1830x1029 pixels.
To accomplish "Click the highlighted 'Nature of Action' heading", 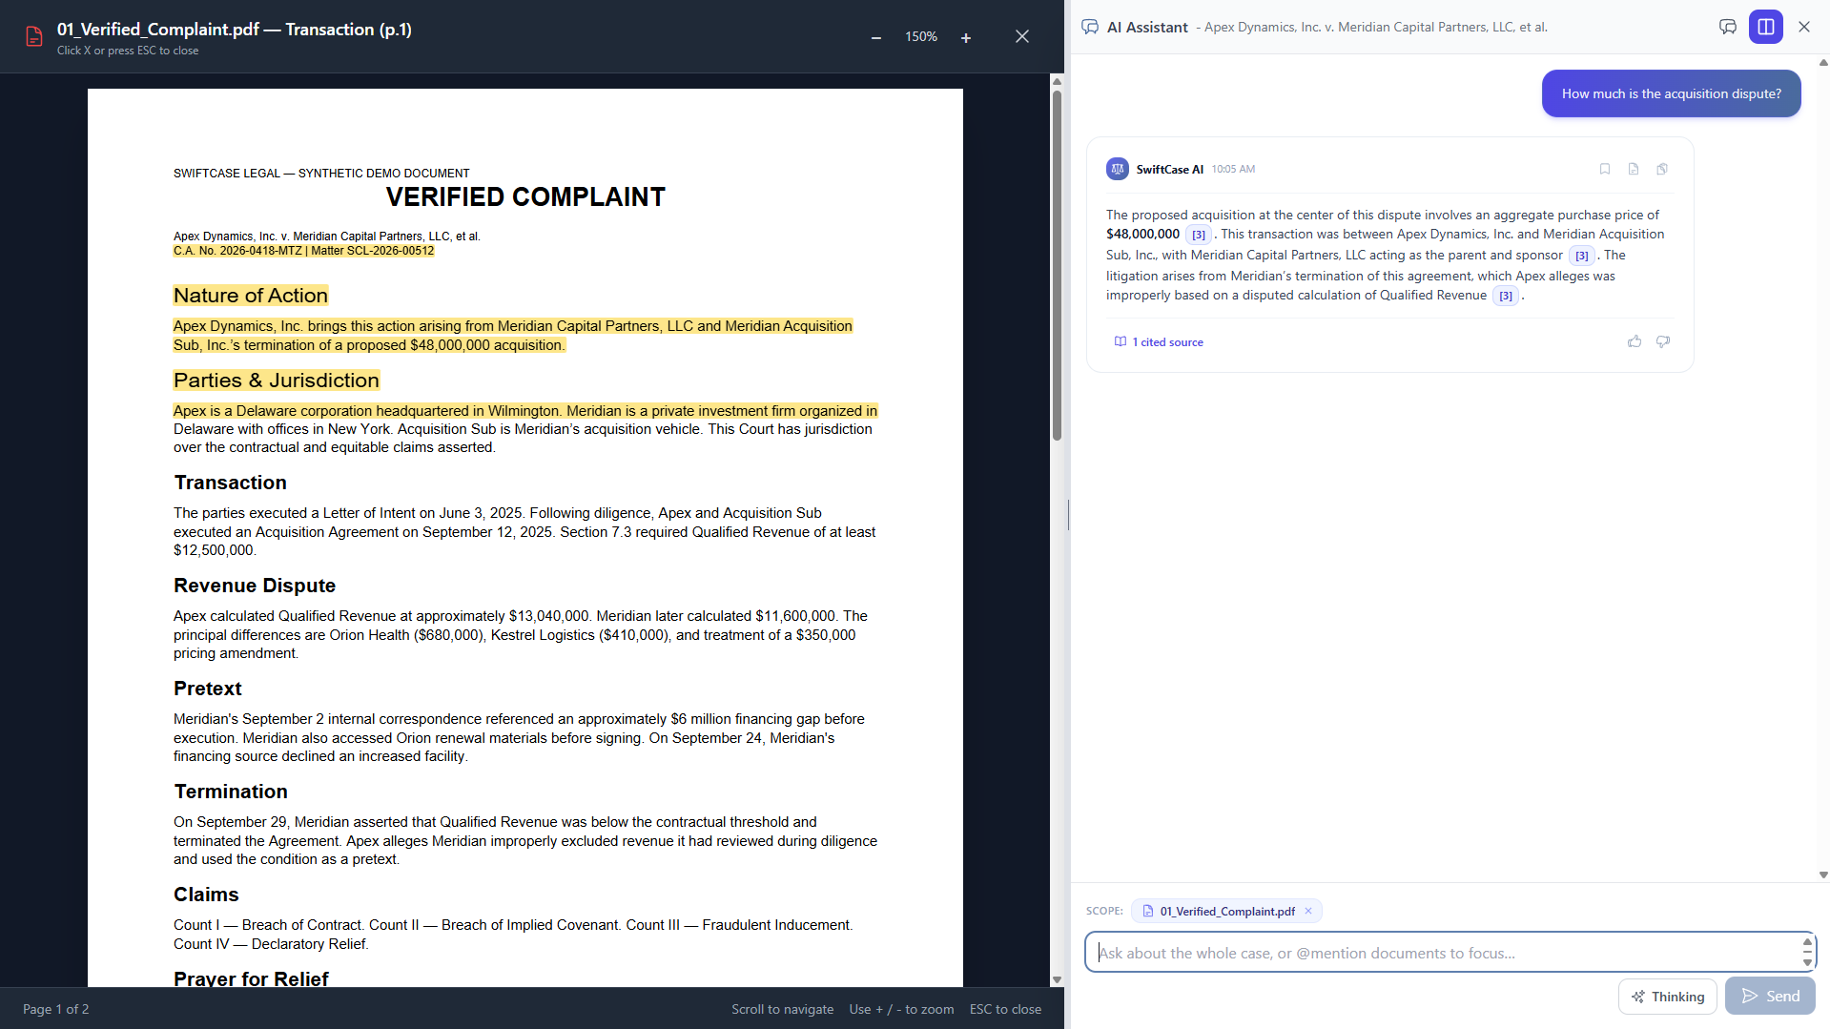I will (x=250, y=296).
